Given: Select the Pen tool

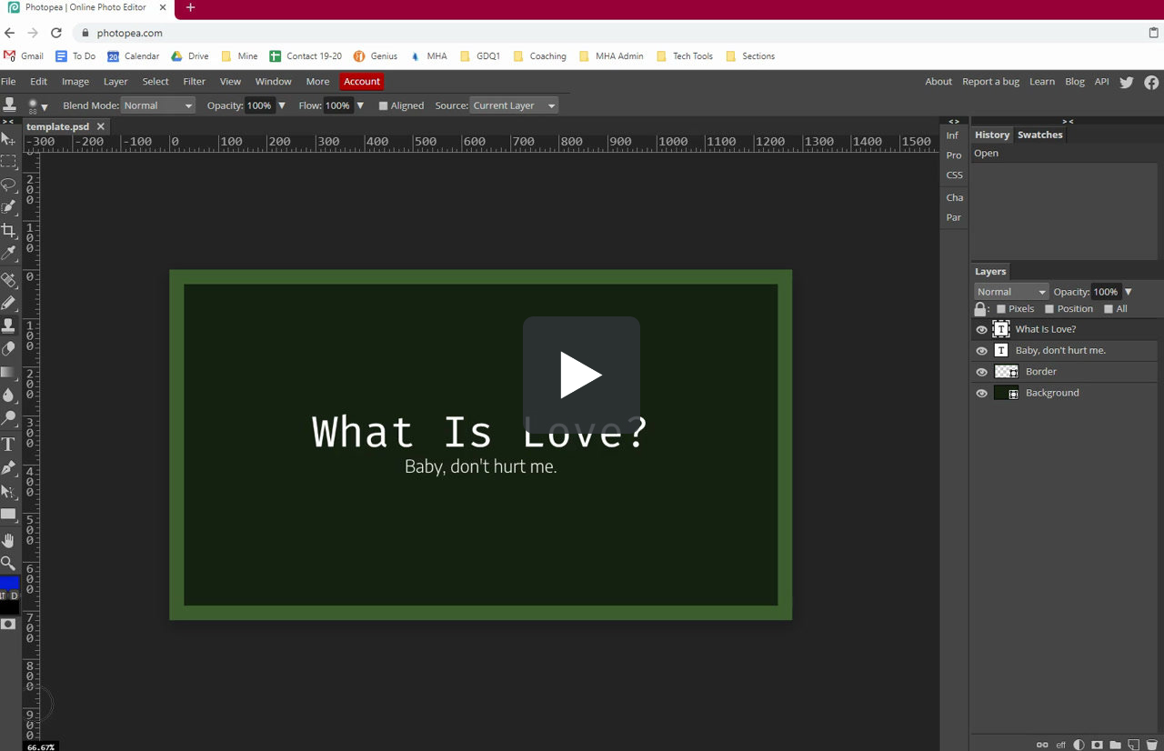Looking at the screenshot, I should pyautogui.click(x=8, y=467).
